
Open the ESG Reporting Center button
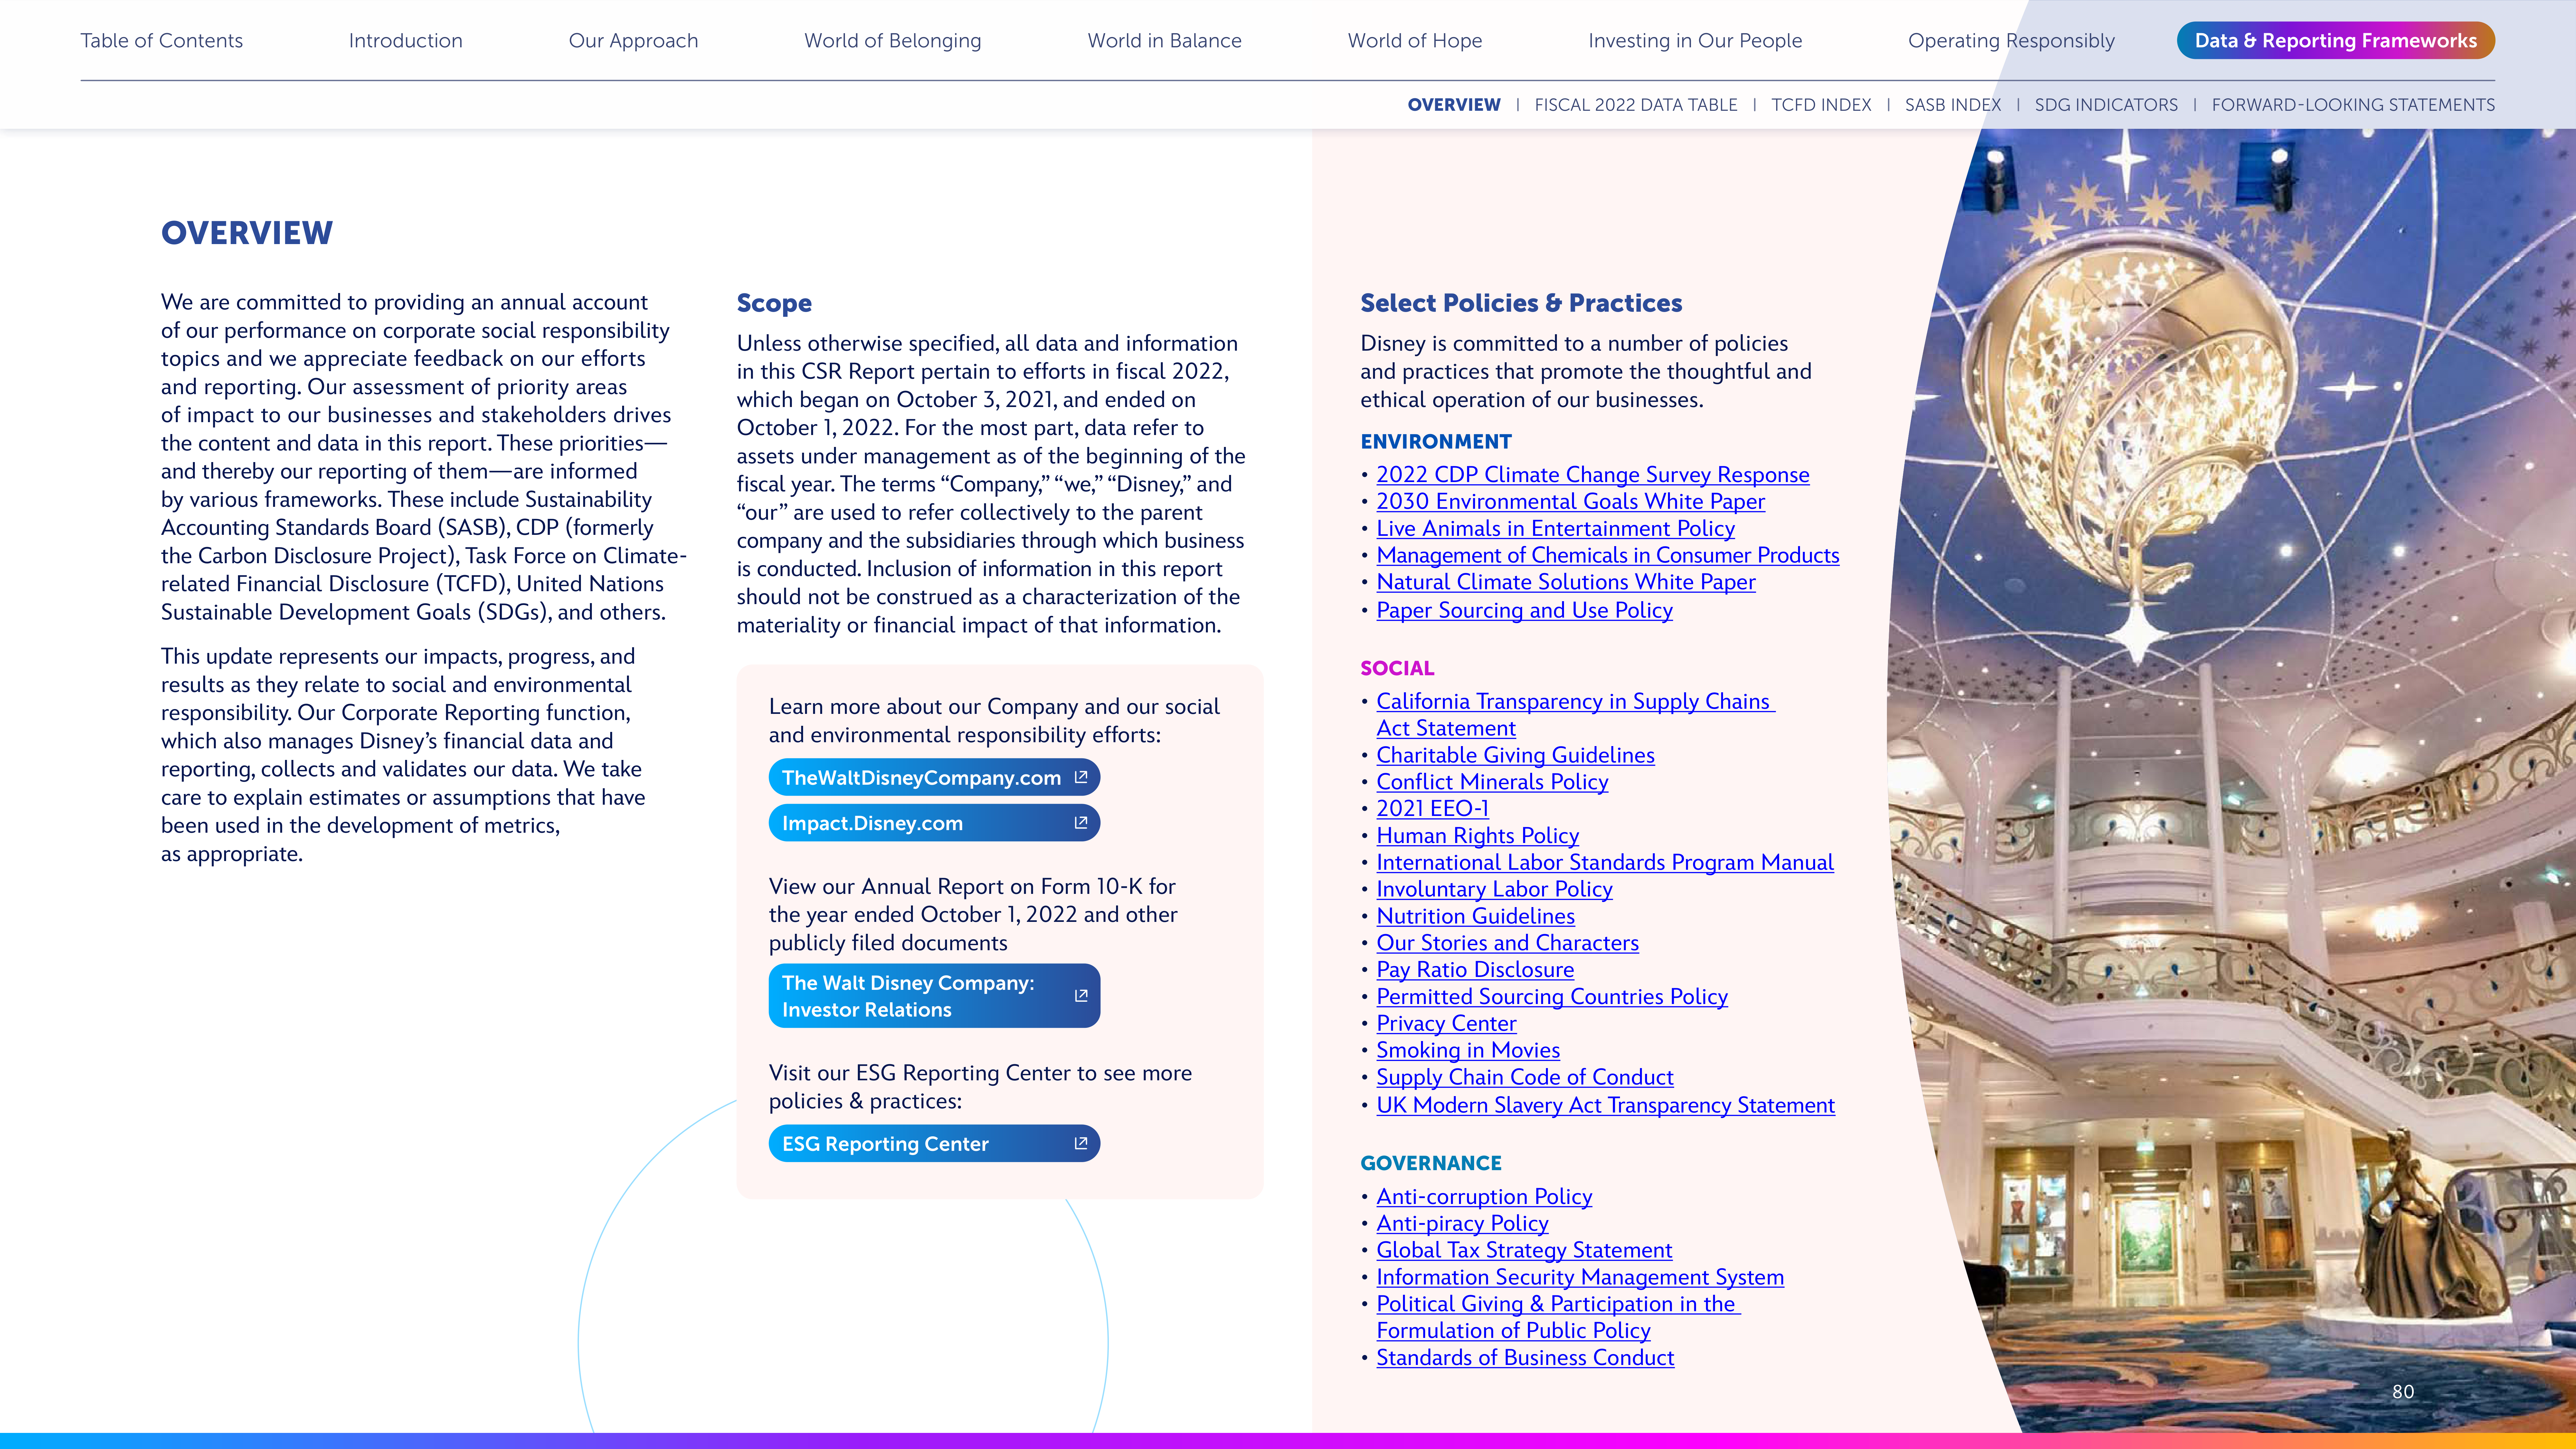tap(934, 1143)
